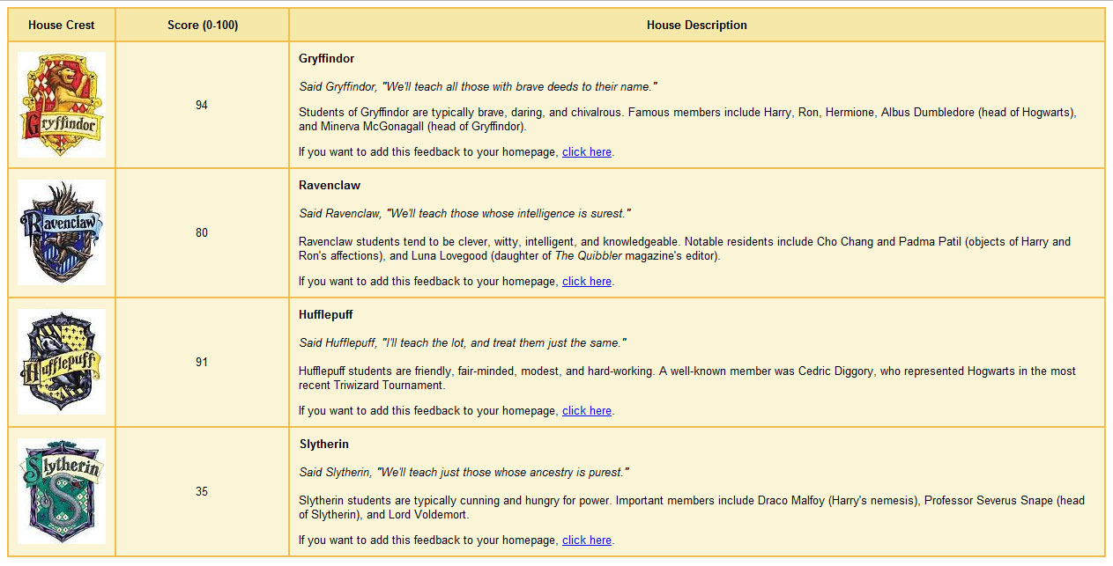The image size is (1113, 566).
Task: Click the paragraph starting 'Students of Gryffindor are typically brave'
Action: [688, 120]
